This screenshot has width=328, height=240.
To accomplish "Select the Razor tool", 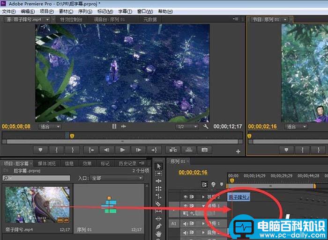I will (x=158, y=204).
